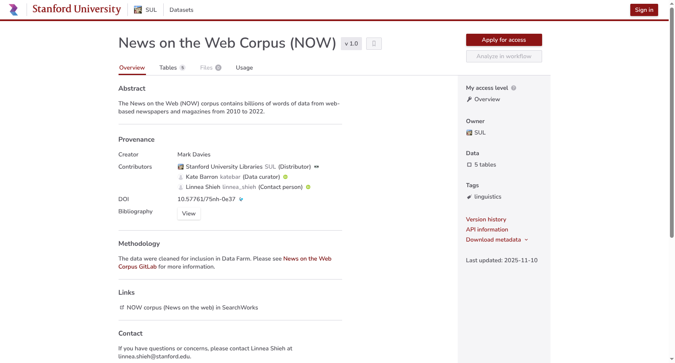
Task: Open the ROR icon beside Stanford University Libraries
Action: tap(316, 167)
